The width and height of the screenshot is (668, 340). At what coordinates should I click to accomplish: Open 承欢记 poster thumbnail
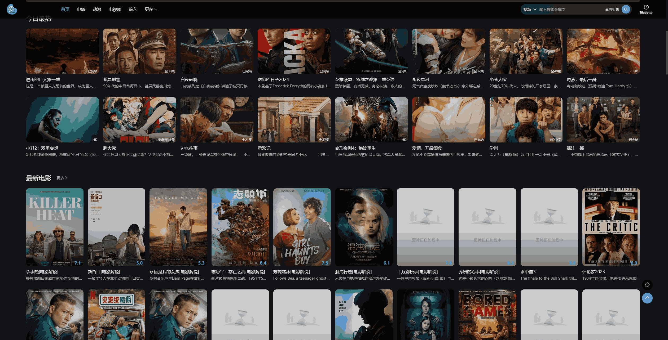click(x=294, y=120)
